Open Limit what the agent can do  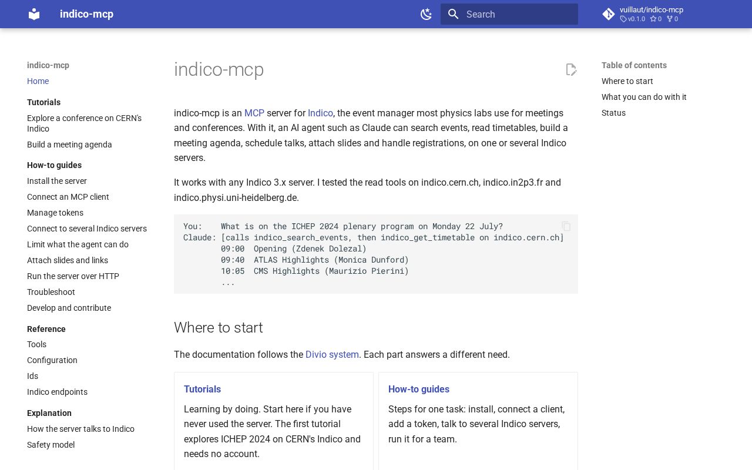[x=78, y=244]
